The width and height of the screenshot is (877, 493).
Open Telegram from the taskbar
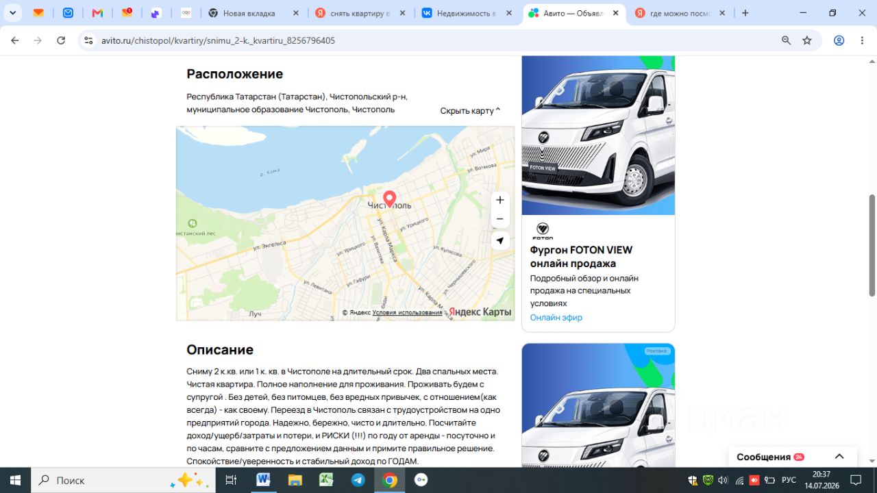[358, 480]
